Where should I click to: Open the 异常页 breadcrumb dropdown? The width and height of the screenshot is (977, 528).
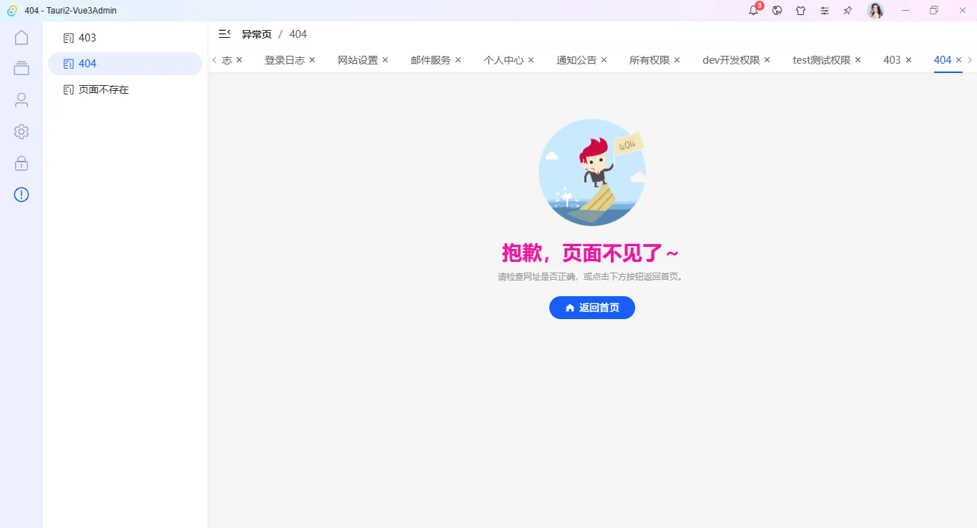click(x=256, y=34)
